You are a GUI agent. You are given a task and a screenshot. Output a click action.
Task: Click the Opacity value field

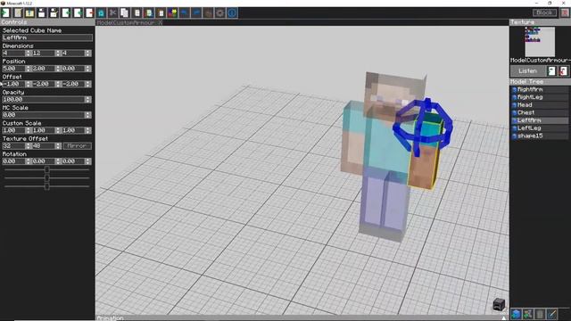tap(44, 99)
